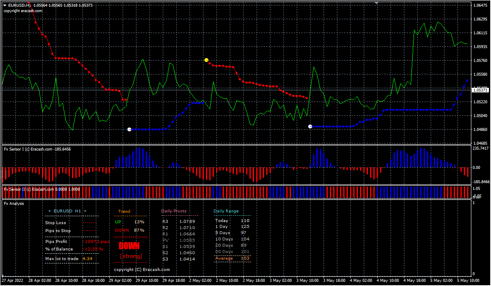Click the white buy dot near 29 Apr
Viewport: 491px width, 286px height.
(x=129, y=130)
